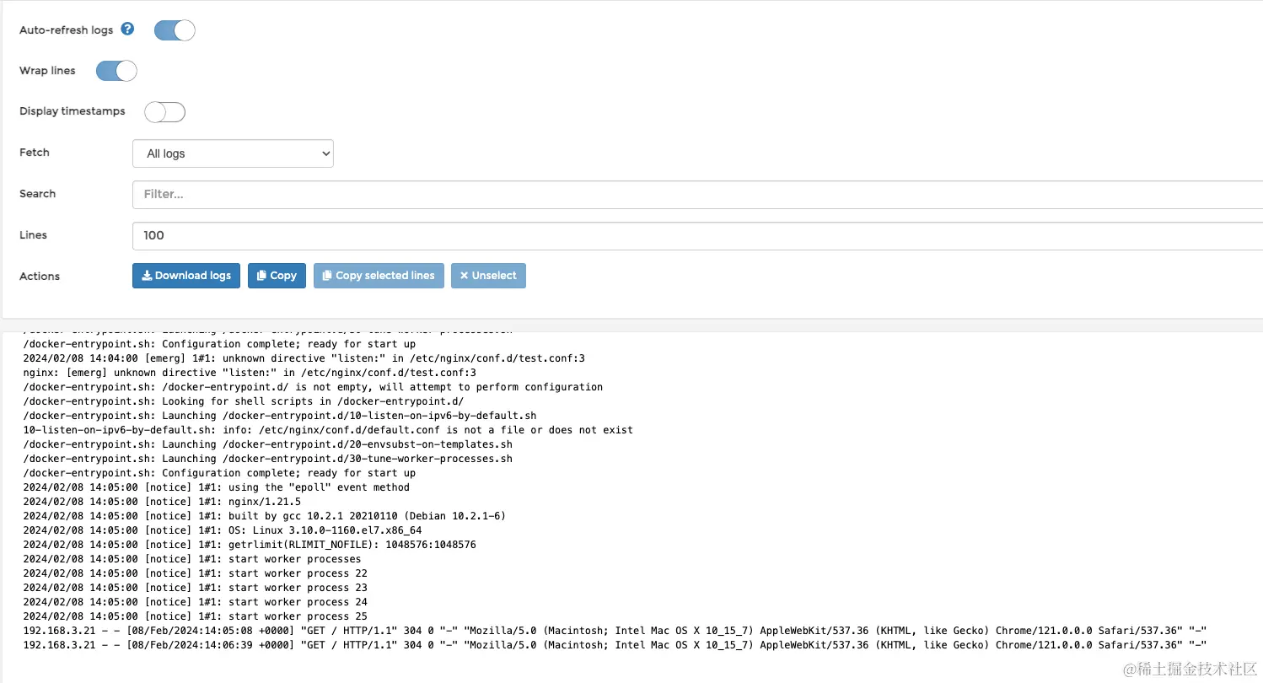Select log line 'start worker process 25'
Viewport: 1263px width, 683px height.
click(x=195, y=616)
